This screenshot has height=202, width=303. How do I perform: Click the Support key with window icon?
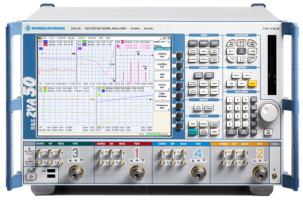point(231,84)
